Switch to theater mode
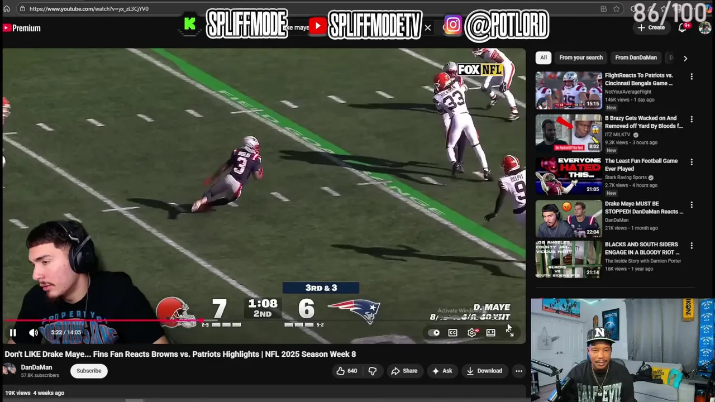Viewport: 715px width, 402px height. click(x=490, y=333)
